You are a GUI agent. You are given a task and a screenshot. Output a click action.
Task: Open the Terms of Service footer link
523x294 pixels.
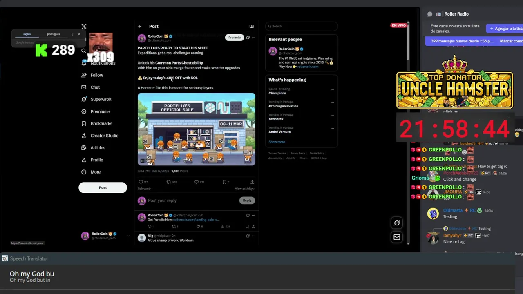[x=277, y=153]
